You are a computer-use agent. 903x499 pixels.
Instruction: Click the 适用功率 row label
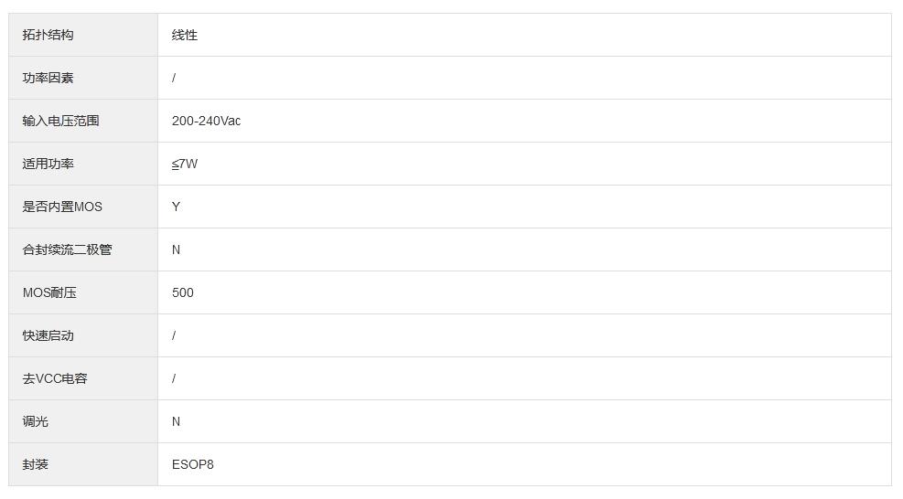pyautogui.click(x=48, y=164)
